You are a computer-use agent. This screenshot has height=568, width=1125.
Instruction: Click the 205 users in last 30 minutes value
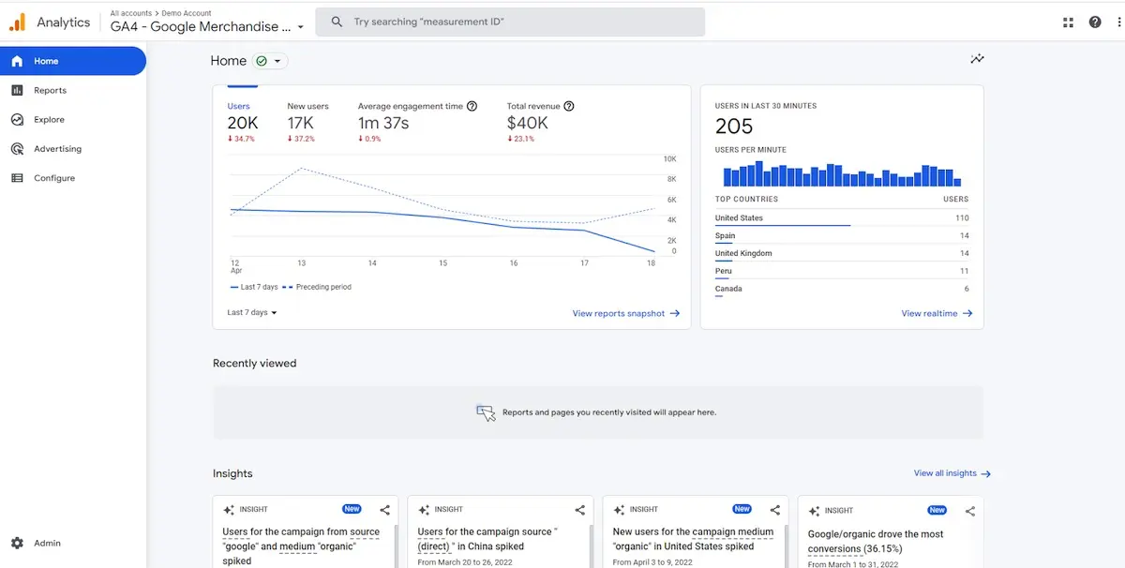point(734,127)
